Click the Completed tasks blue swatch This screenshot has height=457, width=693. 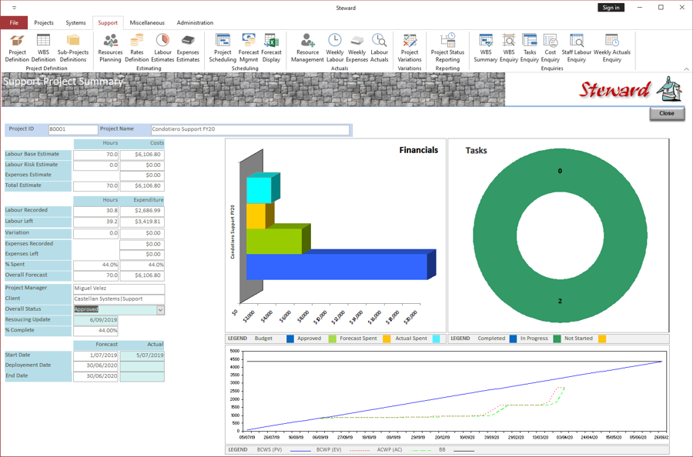513,339
